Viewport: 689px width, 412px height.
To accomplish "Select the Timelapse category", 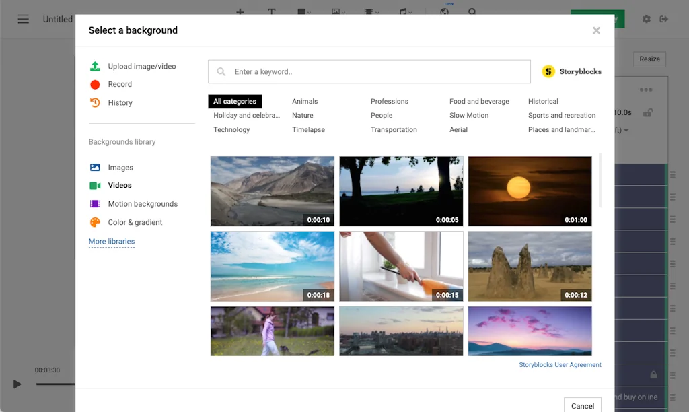I will (x=308, y=129).
